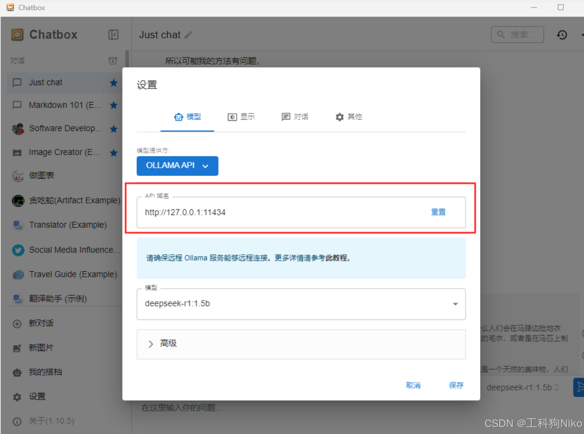The width and height of the screenshot is (584, 434).
Task: Open the OLLAMA API provider dropdown
Action: pyautogui.click(x=177, y=166)
